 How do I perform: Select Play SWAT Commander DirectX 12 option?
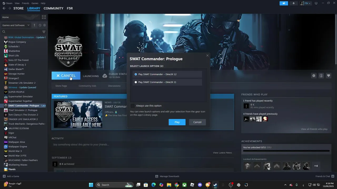(167, 74)
